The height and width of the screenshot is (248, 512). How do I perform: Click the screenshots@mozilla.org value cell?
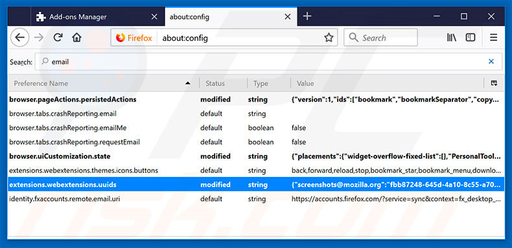[395, 185]
